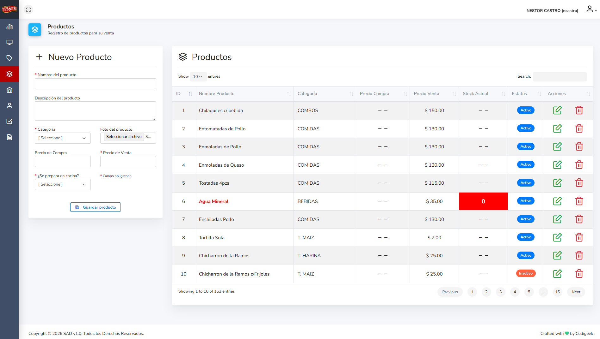The height and width of the screenshot is (339, 600).
Task: Focus the Descripción del producto textarea
Action: point(96,111)
